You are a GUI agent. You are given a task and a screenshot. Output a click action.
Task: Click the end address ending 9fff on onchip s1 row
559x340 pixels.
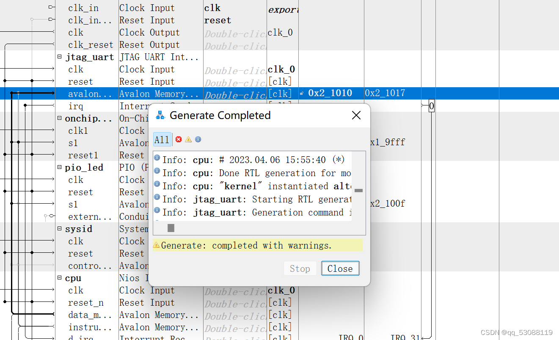tap(388, 143)
